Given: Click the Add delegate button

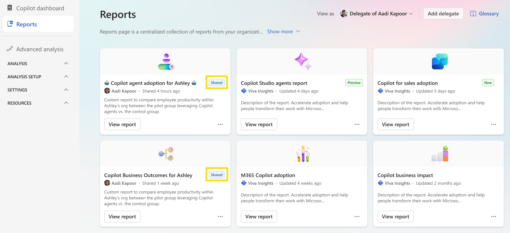Looking at the screenshot, I should [x=443, y=13].
